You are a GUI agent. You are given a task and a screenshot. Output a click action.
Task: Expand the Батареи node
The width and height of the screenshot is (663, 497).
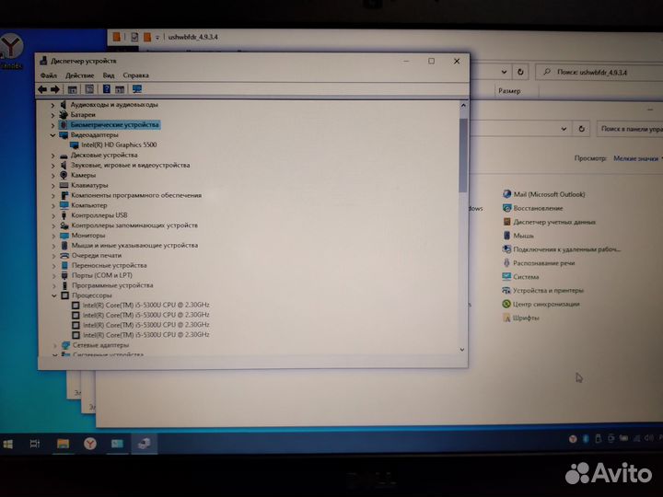point(52,115)
